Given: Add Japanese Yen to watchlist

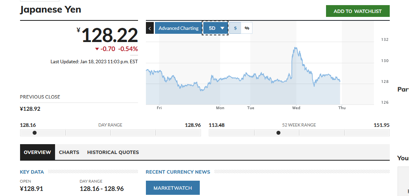Looking at the screenshot, I should (357, 11).
